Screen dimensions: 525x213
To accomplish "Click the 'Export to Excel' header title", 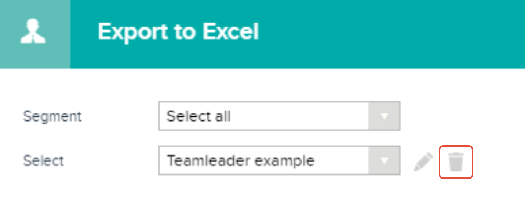I will pyautogui.click(x=178, y=32).
